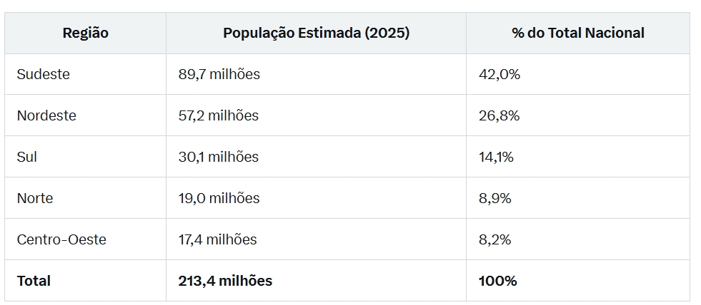Click the Sul region cell
701x305 pixels.
tap(27, 157)
